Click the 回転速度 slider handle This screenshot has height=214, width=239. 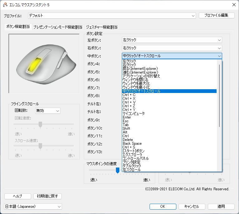[x=40, y=124]
